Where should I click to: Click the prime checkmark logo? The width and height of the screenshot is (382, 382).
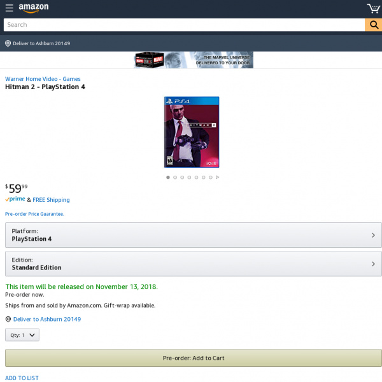pyautogui.click(x=15, y=199)
